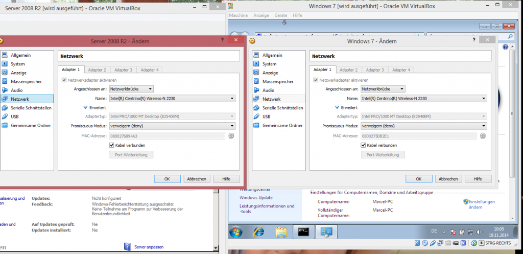Open adapter Name dropdown in Windows 7 dialog
Viewport: 523px width, 254px height.
[424, 99]
